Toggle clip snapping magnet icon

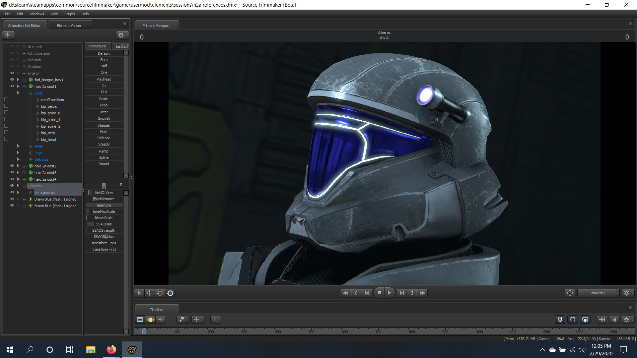coord(585,320)
